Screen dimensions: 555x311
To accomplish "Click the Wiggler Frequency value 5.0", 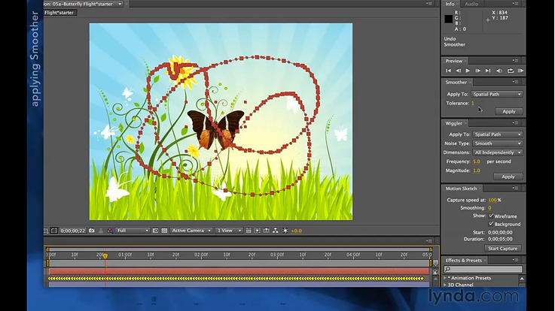I will pos(477,162).
